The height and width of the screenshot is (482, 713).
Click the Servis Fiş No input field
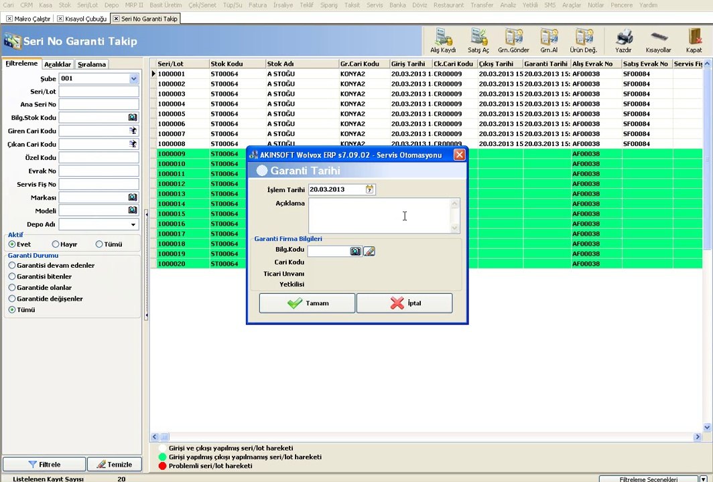point(99,184)
